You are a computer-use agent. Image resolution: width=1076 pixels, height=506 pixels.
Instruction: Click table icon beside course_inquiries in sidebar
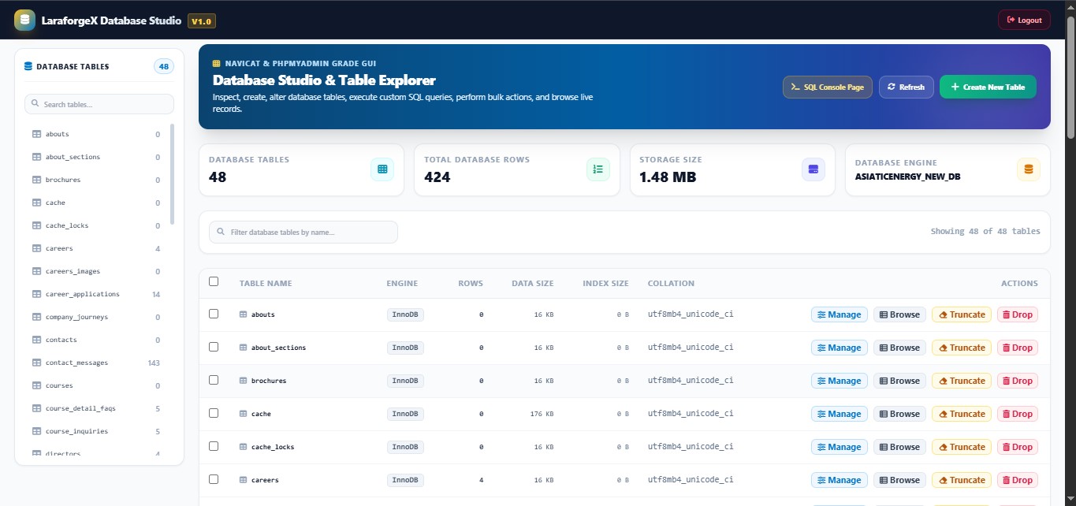(x=36, y=431)
